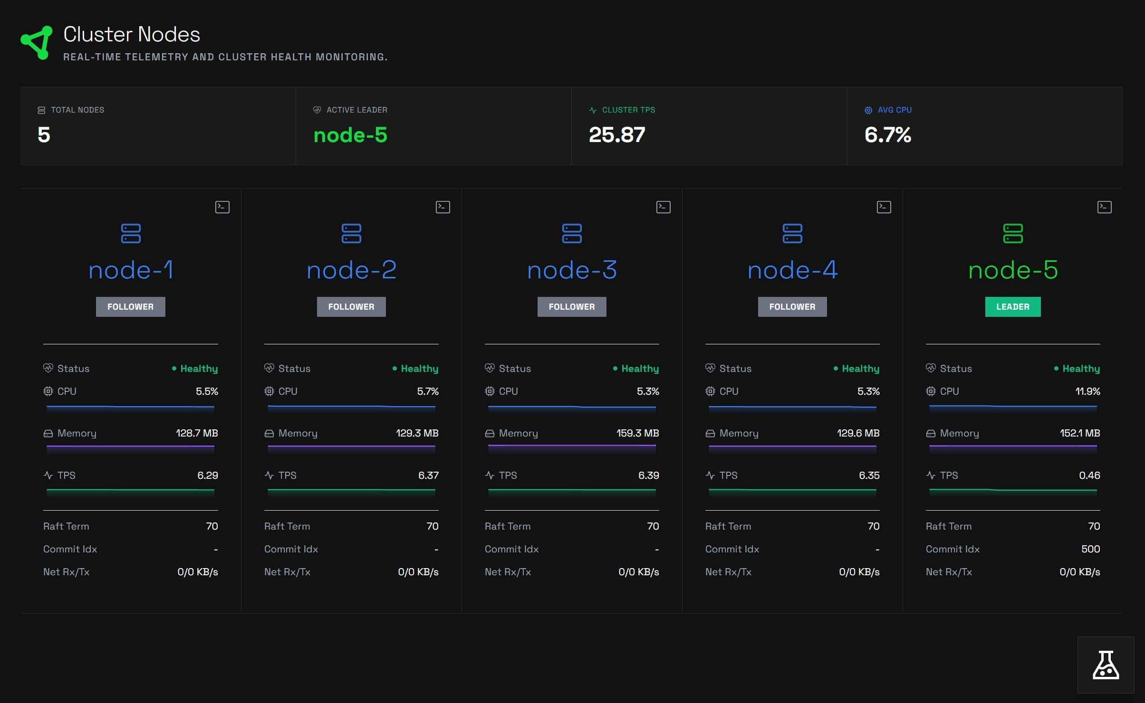1145x703 pixels.
Task: Click the cluster TPS value 25.87
Action: tap(617, 135)
